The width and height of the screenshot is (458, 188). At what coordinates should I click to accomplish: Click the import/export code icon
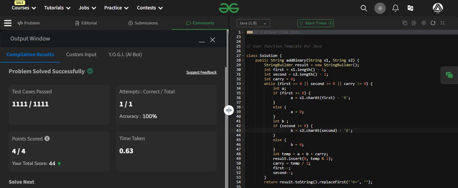(x=414, y=23)
